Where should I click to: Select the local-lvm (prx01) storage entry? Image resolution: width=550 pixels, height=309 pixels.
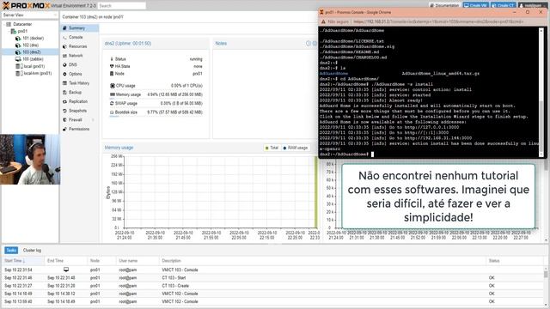38,73
